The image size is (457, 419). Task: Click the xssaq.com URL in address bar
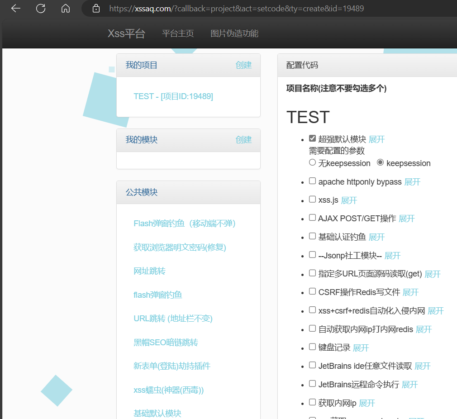(236, 9)
